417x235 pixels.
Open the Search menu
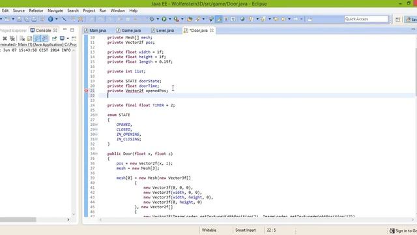tap(73, 10)
